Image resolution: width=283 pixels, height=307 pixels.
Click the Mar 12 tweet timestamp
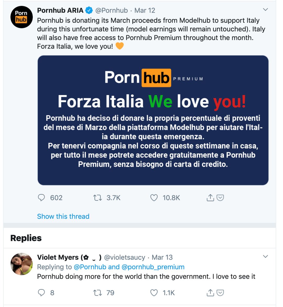pos(145,10)
